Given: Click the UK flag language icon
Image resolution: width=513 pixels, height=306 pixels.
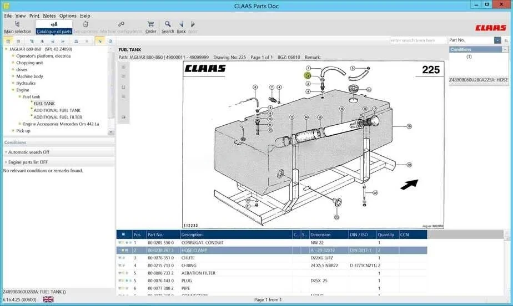Looking at the screenshot, I should [48, 299].
